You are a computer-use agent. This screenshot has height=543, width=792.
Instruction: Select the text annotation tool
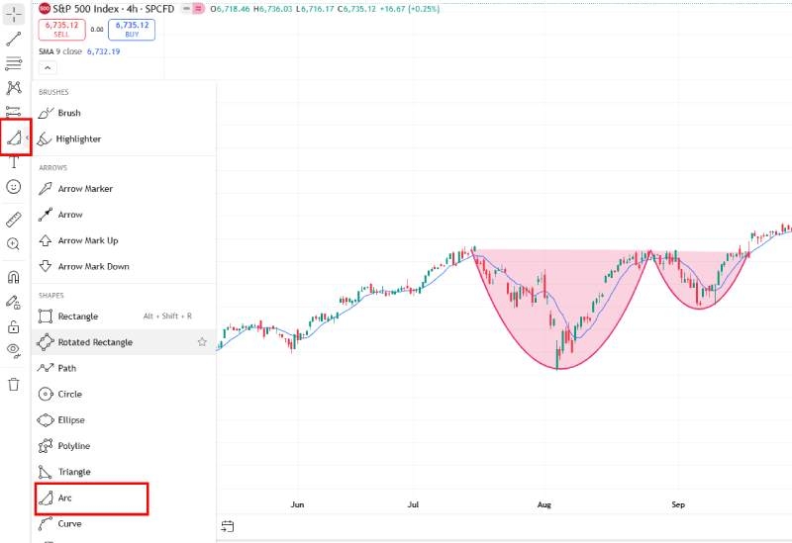(14, 162)
